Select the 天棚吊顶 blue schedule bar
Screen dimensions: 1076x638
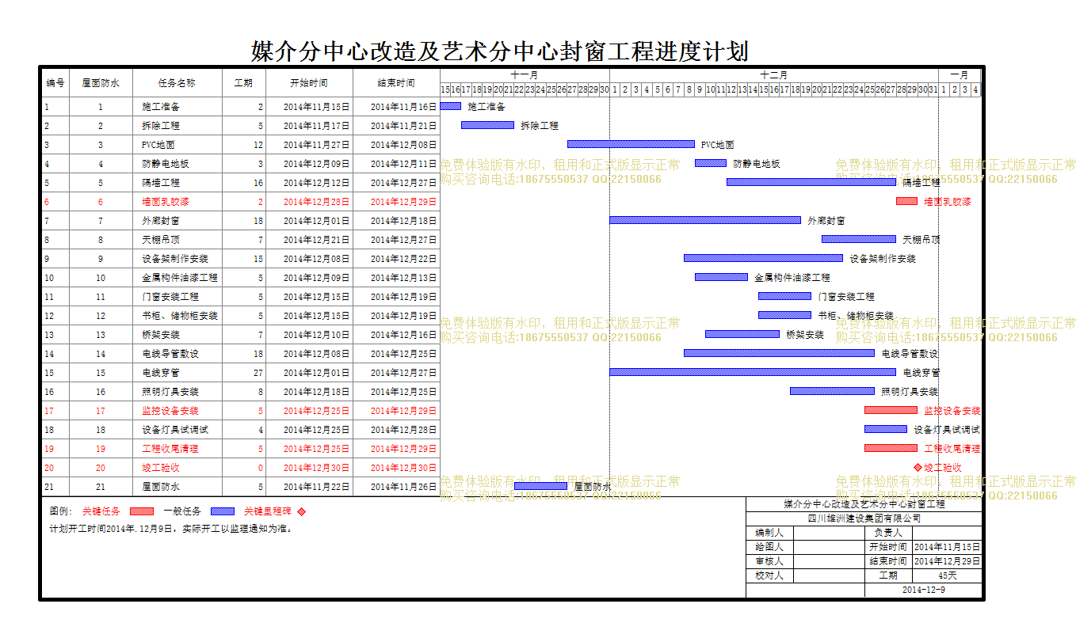pyautogui.click(x=859, y=239)
